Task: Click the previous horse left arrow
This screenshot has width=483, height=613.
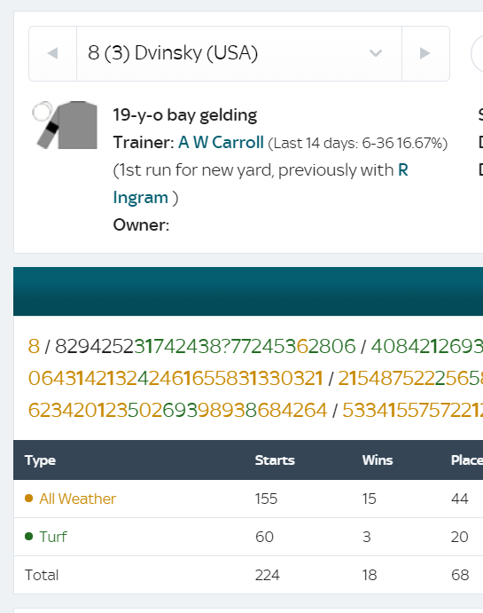Action: click(52, 53)
